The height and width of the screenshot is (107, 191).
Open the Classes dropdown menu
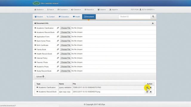[76, 10]
